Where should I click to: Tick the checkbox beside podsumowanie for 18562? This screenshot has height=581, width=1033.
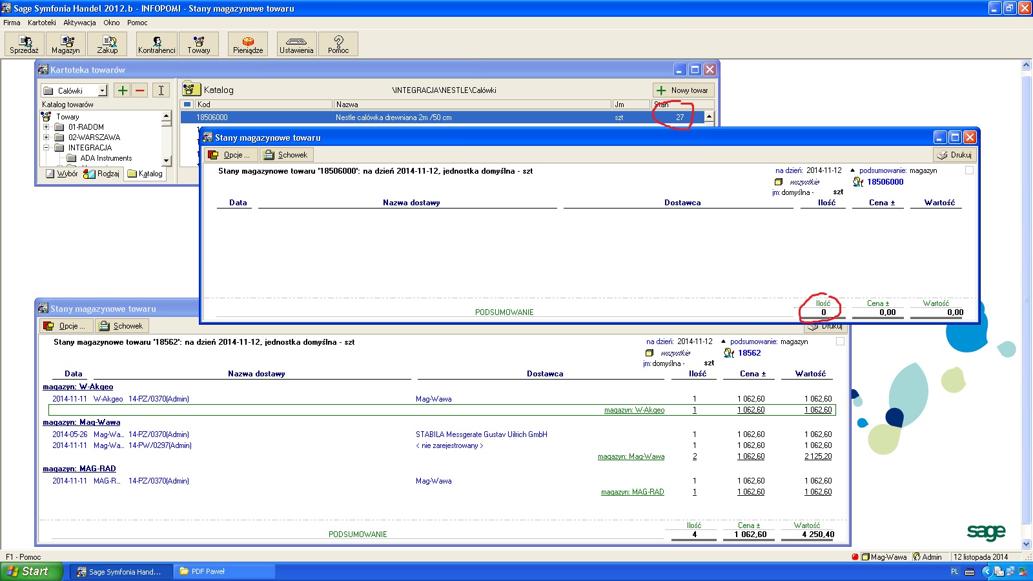coord(840,341)
